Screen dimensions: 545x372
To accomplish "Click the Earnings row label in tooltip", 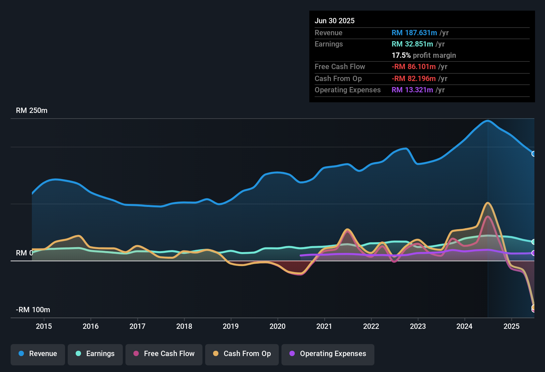I will tap(329, 44).
